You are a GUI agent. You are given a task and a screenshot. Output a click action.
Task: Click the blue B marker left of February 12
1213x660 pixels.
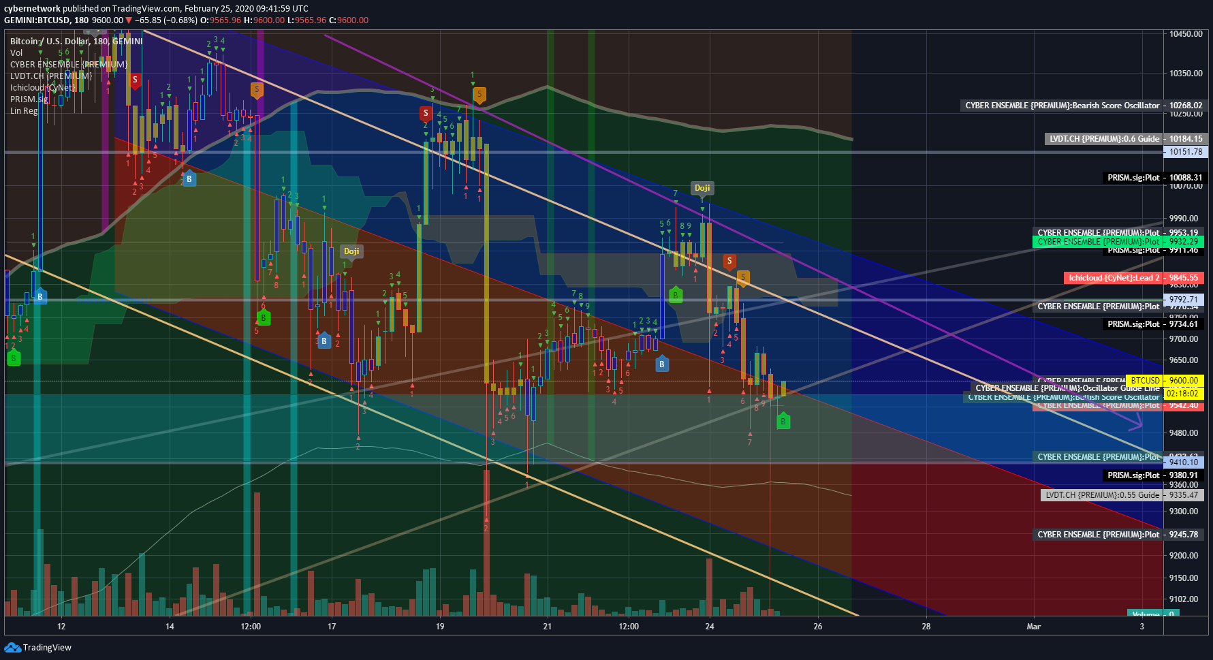pyautogui.click(x=40, y=296)
